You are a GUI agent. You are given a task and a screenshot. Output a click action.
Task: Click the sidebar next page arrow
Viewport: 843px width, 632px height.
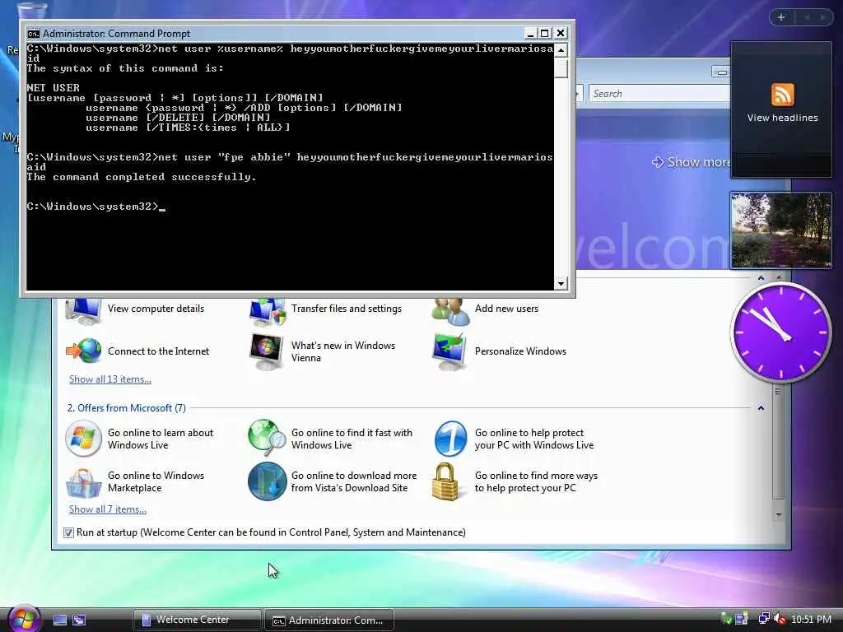click(x=823, y=17)
